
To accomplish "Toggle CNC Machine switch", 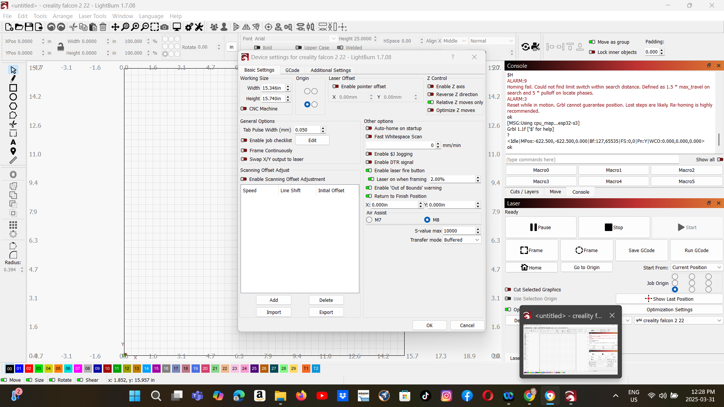I will tap(244, 109).
